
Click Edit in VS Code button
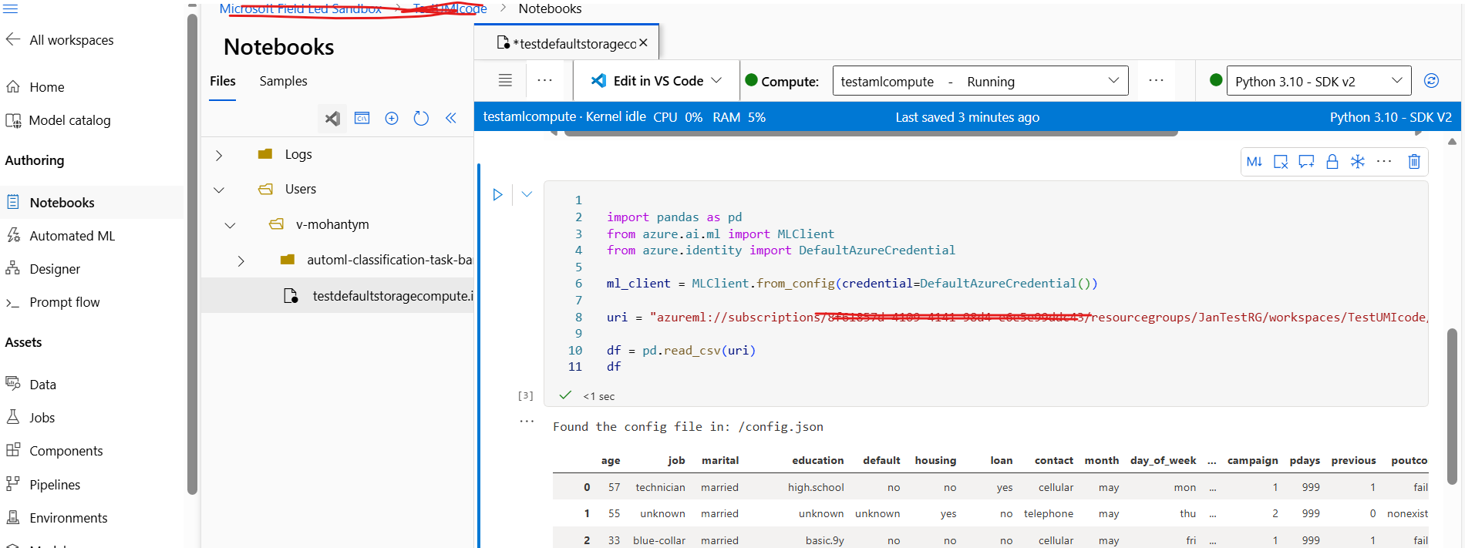648,81
